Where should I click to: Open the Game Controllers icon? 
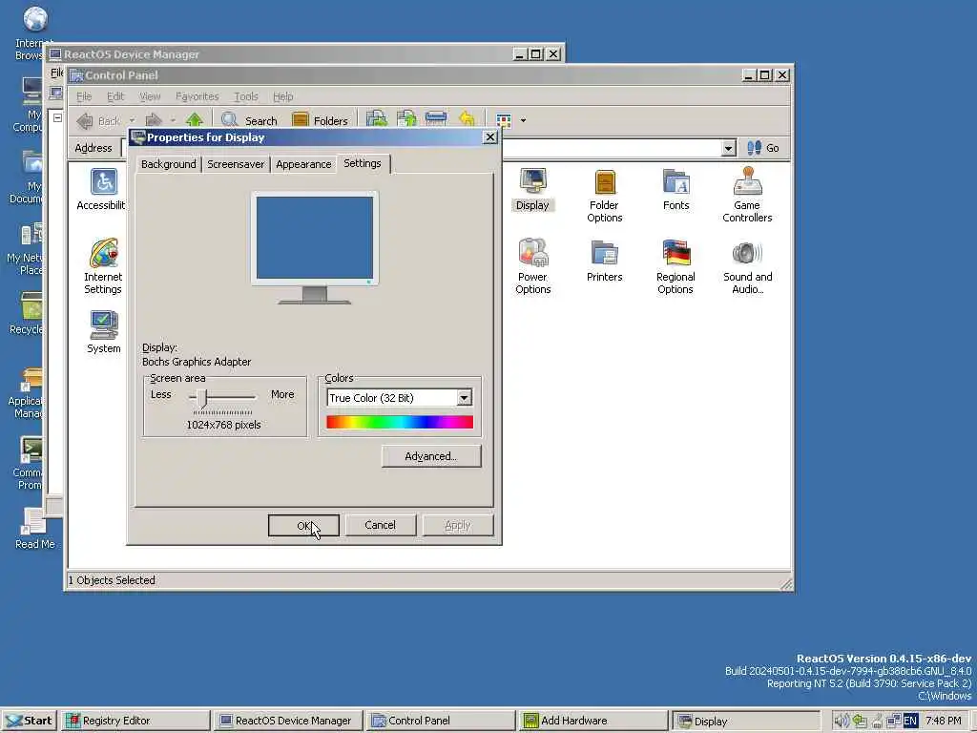click(747, 195)
